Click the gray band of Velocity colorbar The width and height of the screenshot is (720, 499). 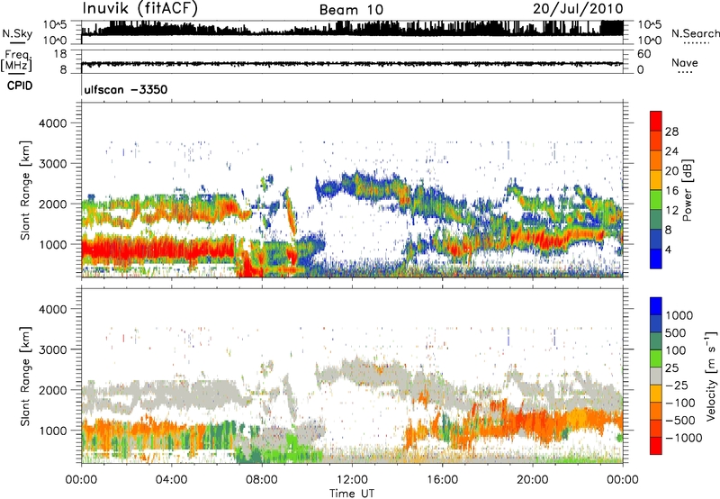pyautogui.click(x=656, y=376)
